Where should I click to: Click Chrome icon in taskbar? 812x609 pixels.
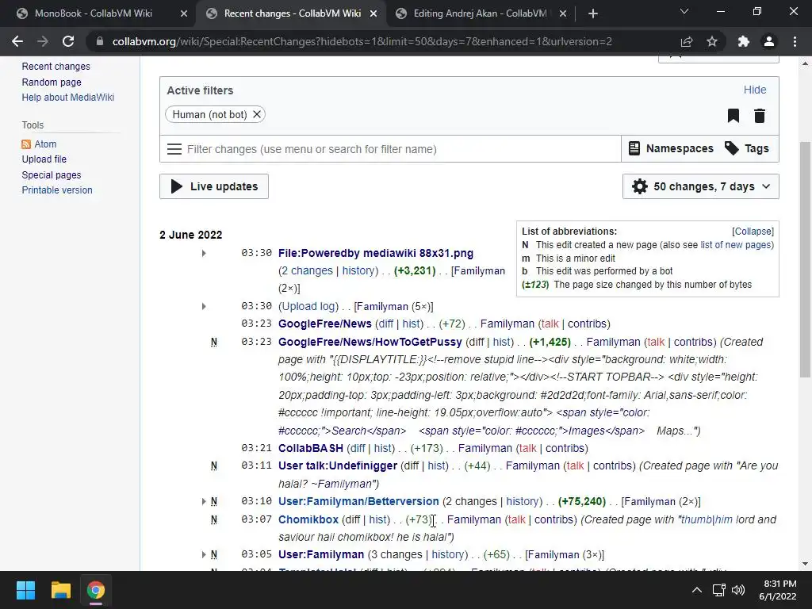click(96, 590)
